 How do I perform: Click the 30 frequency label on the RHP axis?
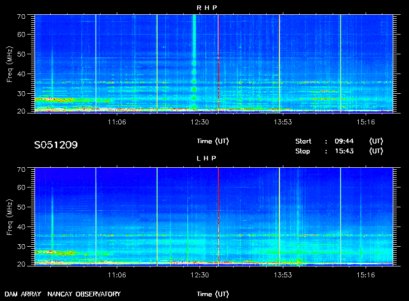point(21,94)
